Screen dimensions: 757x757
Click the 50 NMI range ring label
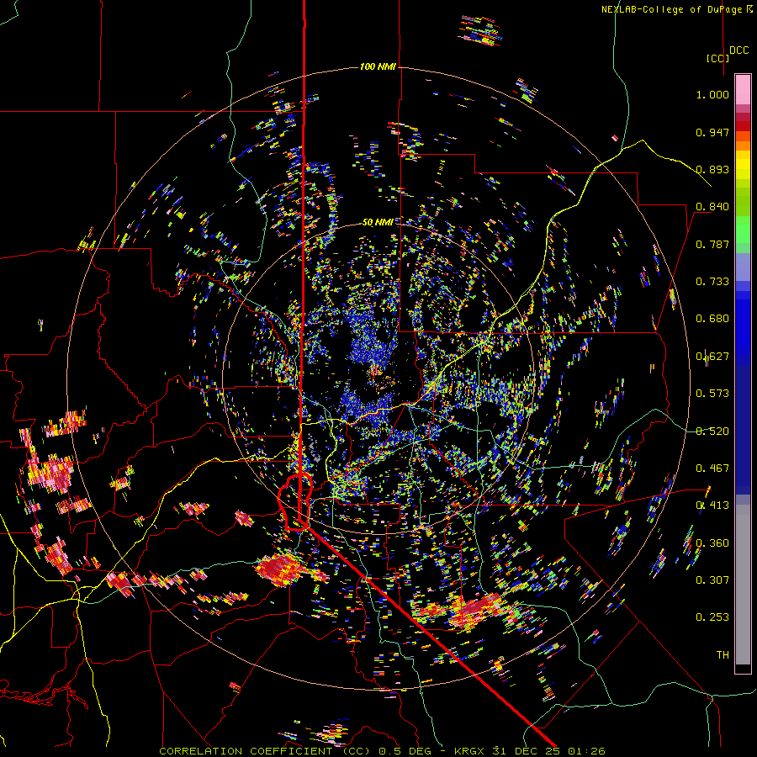(378, 222)
